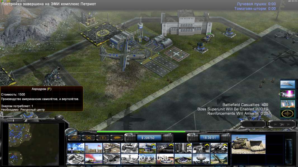
Task: Select the jet runway airfield icon
Action: [129, 159]
